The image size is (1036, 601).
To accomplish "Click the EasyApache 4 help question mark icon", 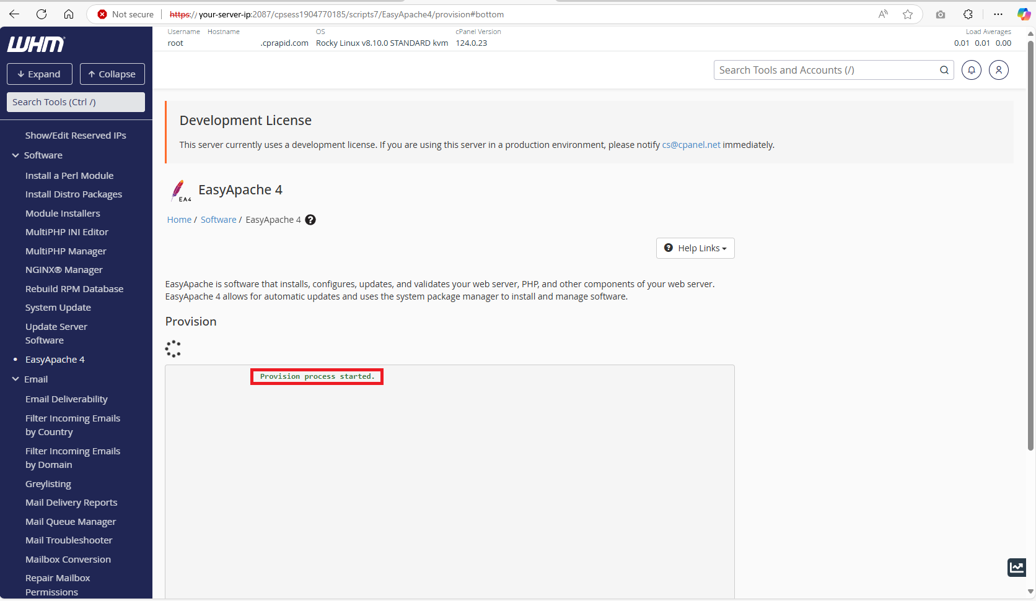I will [x=310, y=220].
